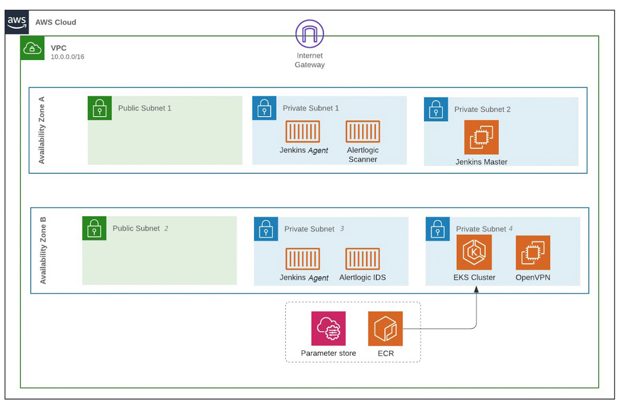This screenshot has height=409, width=620.
Task: Select the Jenkins Master EC2 icon
Action: click(x=481, y=137)
